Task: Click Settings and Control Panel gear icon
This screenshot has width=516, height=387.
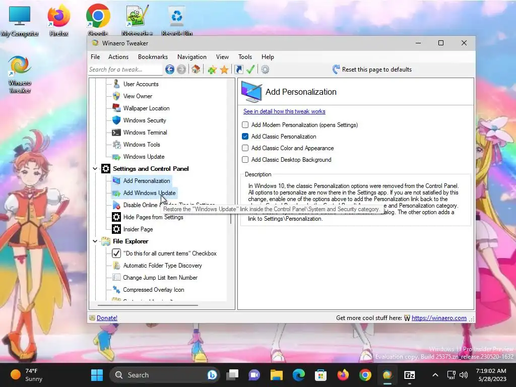Action: pyautogui.click(x=106, y=168)
